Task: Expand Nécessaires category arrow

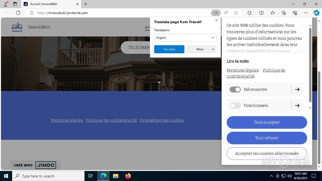Action: pos(297,89)
